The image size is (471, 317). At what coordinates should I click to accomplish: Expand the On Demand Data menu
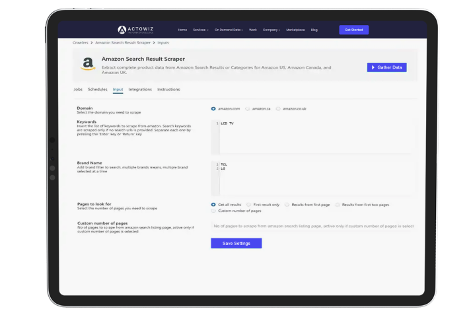pos(229,30)
